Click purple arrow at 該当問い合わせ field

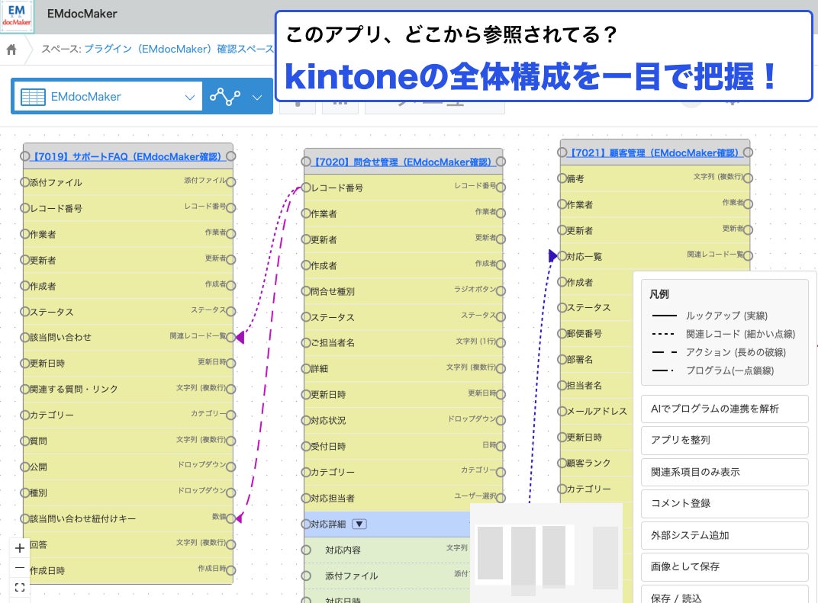click(x=240, y=337)
